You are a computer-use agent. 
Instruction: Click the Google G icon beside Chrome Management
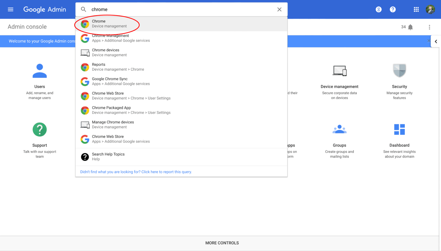coord(85,38)
